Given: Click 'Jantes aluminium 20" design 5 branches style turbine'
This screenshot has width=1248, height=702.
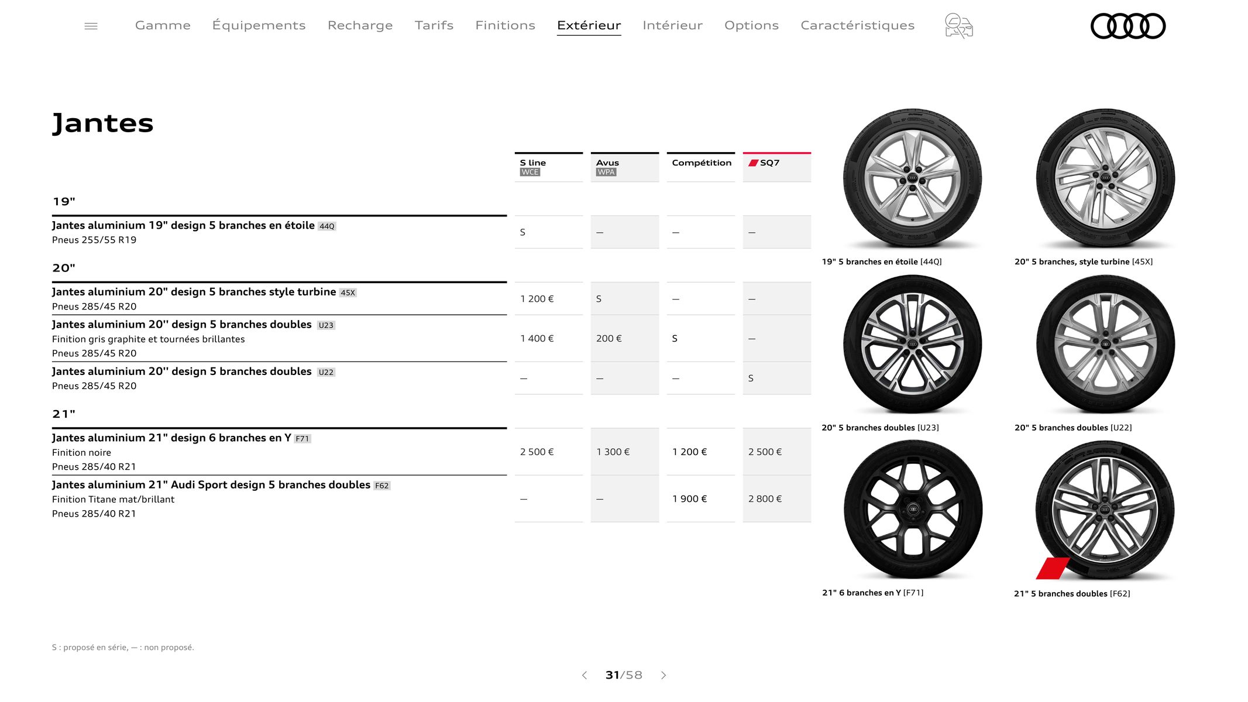Looking at the screenshot, I should pyautogui.click(x=194, y=292).
